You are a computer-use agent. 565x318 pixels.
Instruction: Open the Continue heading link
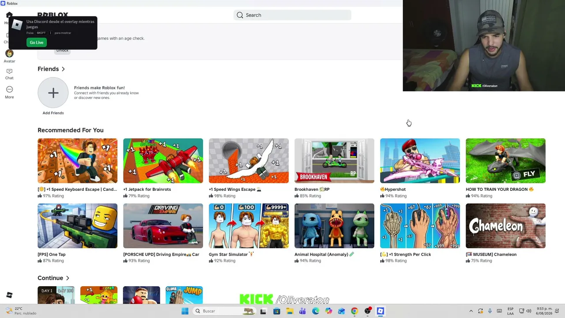pyautogui.click(x=50, y=278)
